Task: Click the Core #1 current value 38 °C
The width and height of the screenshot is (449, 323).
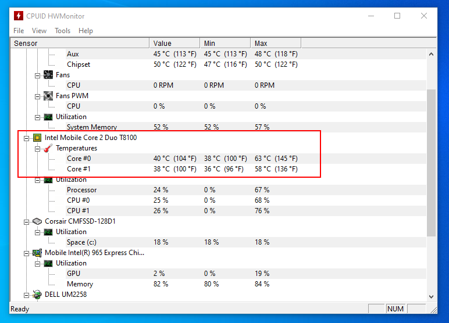Action: (175, 169)
